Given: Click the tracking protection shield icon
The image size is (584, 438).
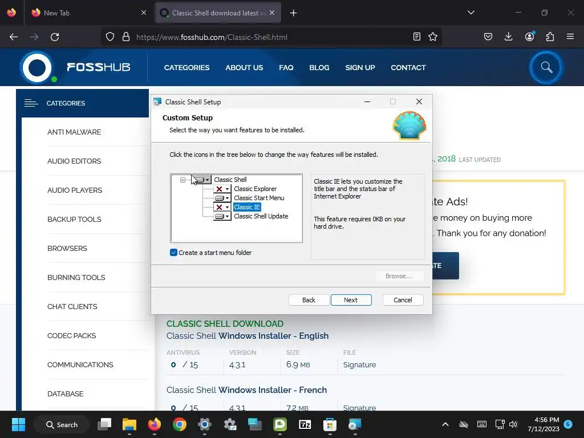Looking at the screenshot, I should 110,37.
